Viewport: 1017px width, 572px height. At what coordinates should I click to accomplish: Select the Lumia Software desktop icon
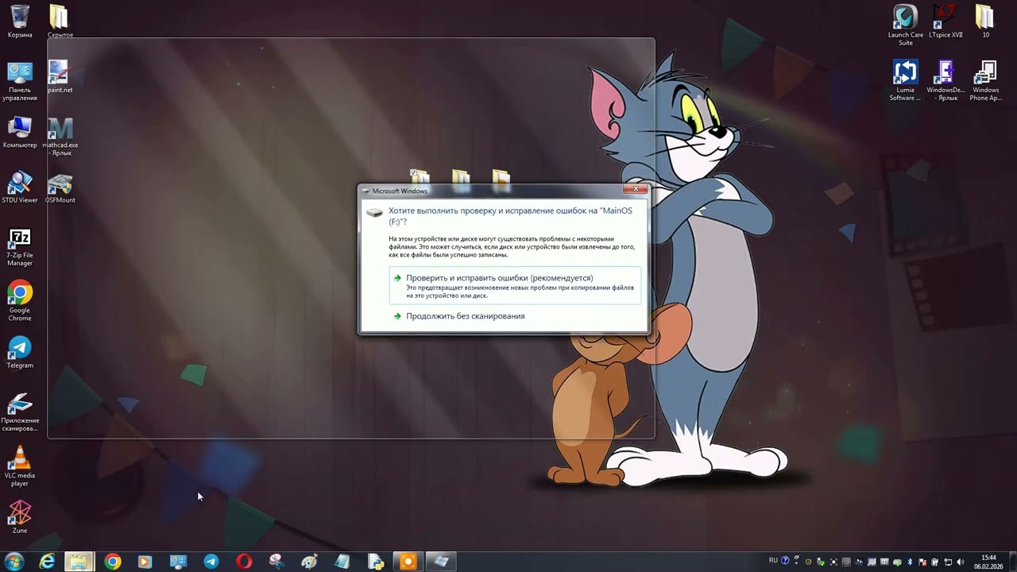[906, 80]
